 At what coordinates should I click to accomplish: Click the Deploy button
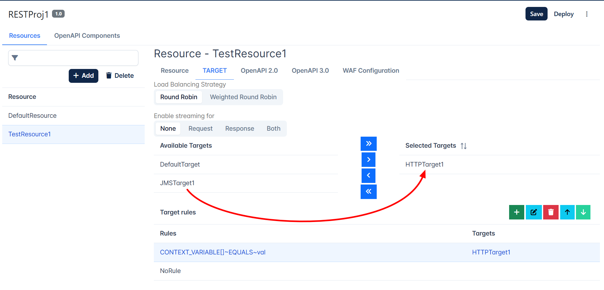pos(564,14)
